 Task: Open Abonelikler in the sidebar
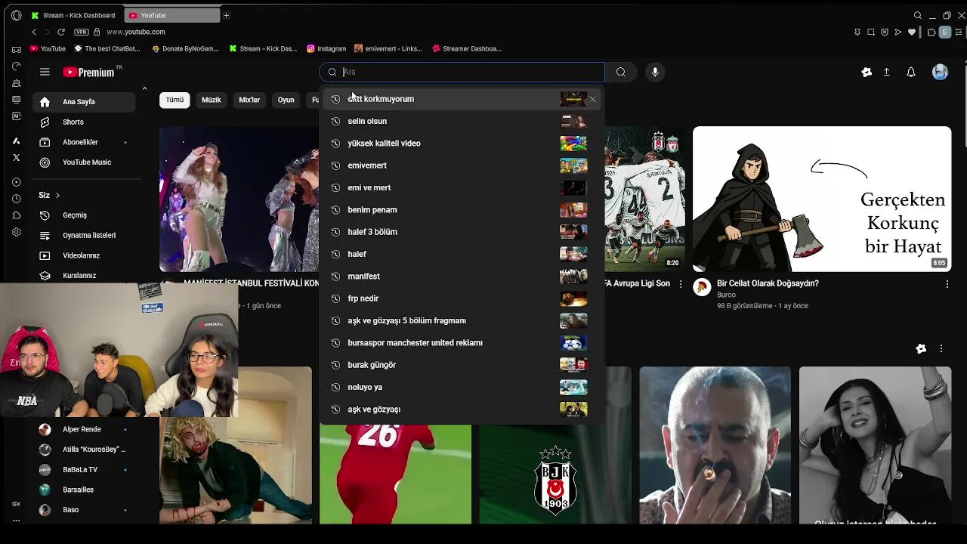[x=84, y=142]
